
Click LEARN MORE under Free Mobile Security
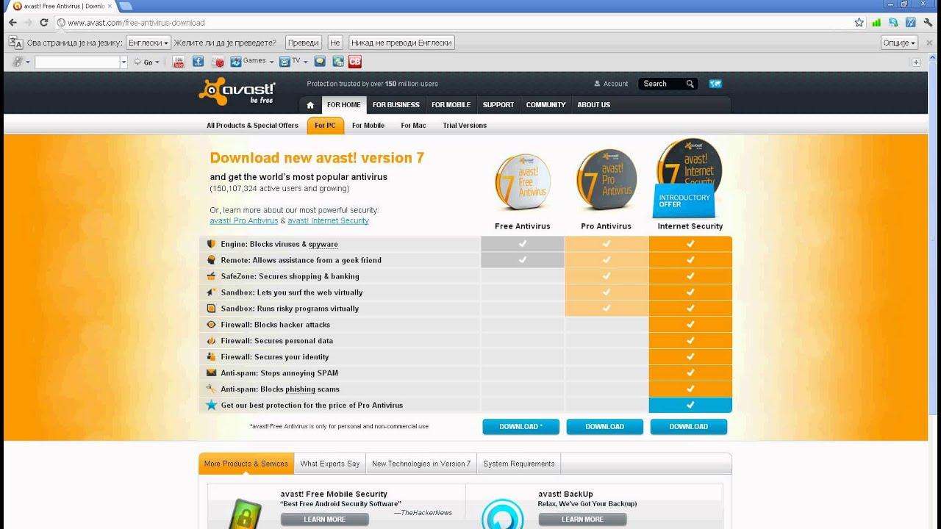point(324,519)
